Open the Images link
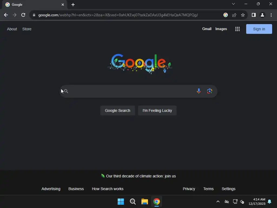 point(221,29)
